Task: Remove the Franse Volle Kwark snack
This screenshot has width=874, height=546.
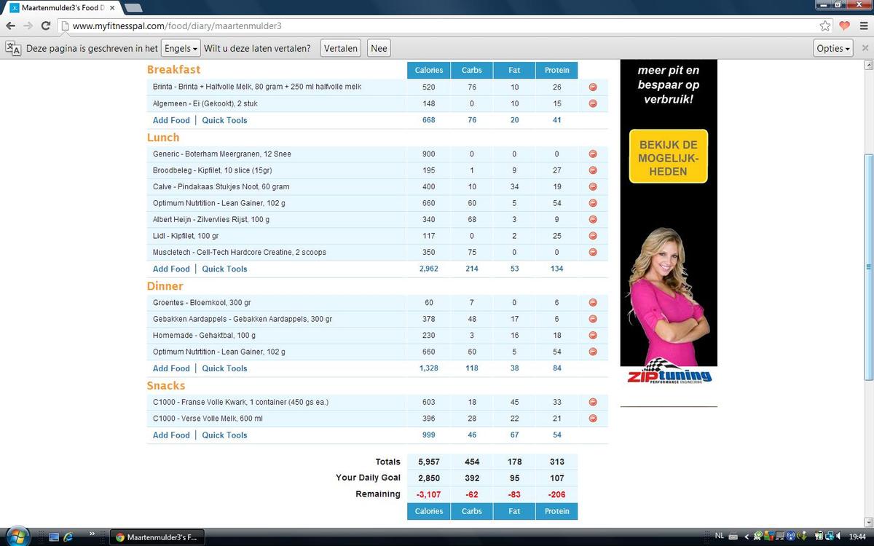Action: [x=593, y=402]
